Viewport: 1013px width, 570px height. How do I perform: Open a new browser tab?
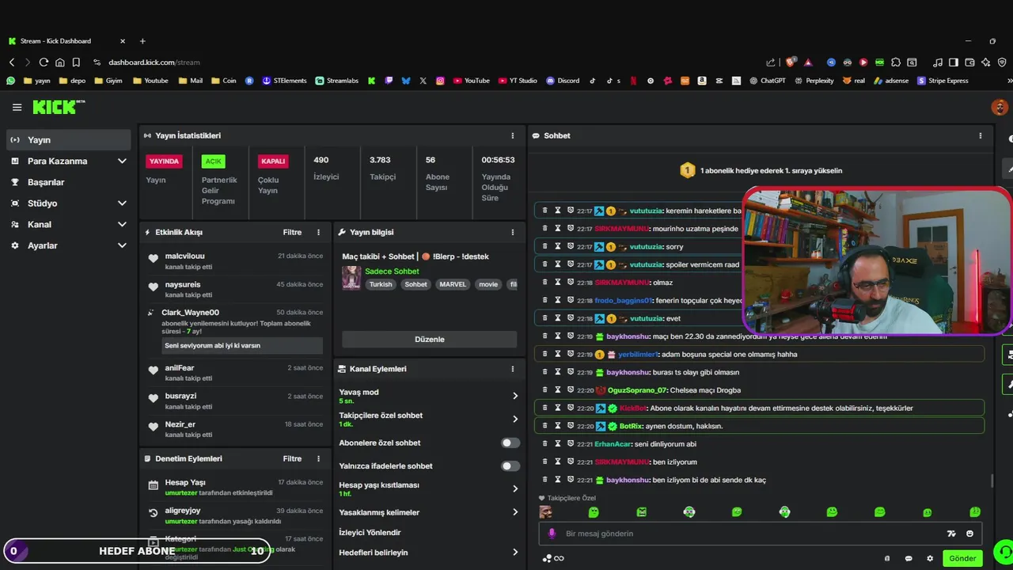click(142, 41)
